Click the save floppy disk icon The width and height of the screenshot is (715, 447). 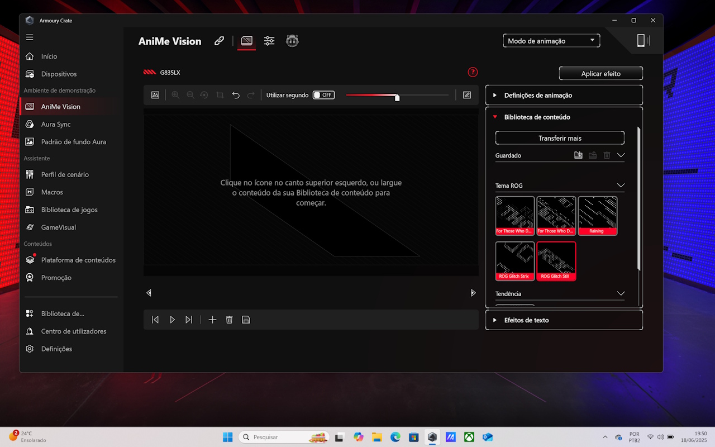[x=246, y=320]
